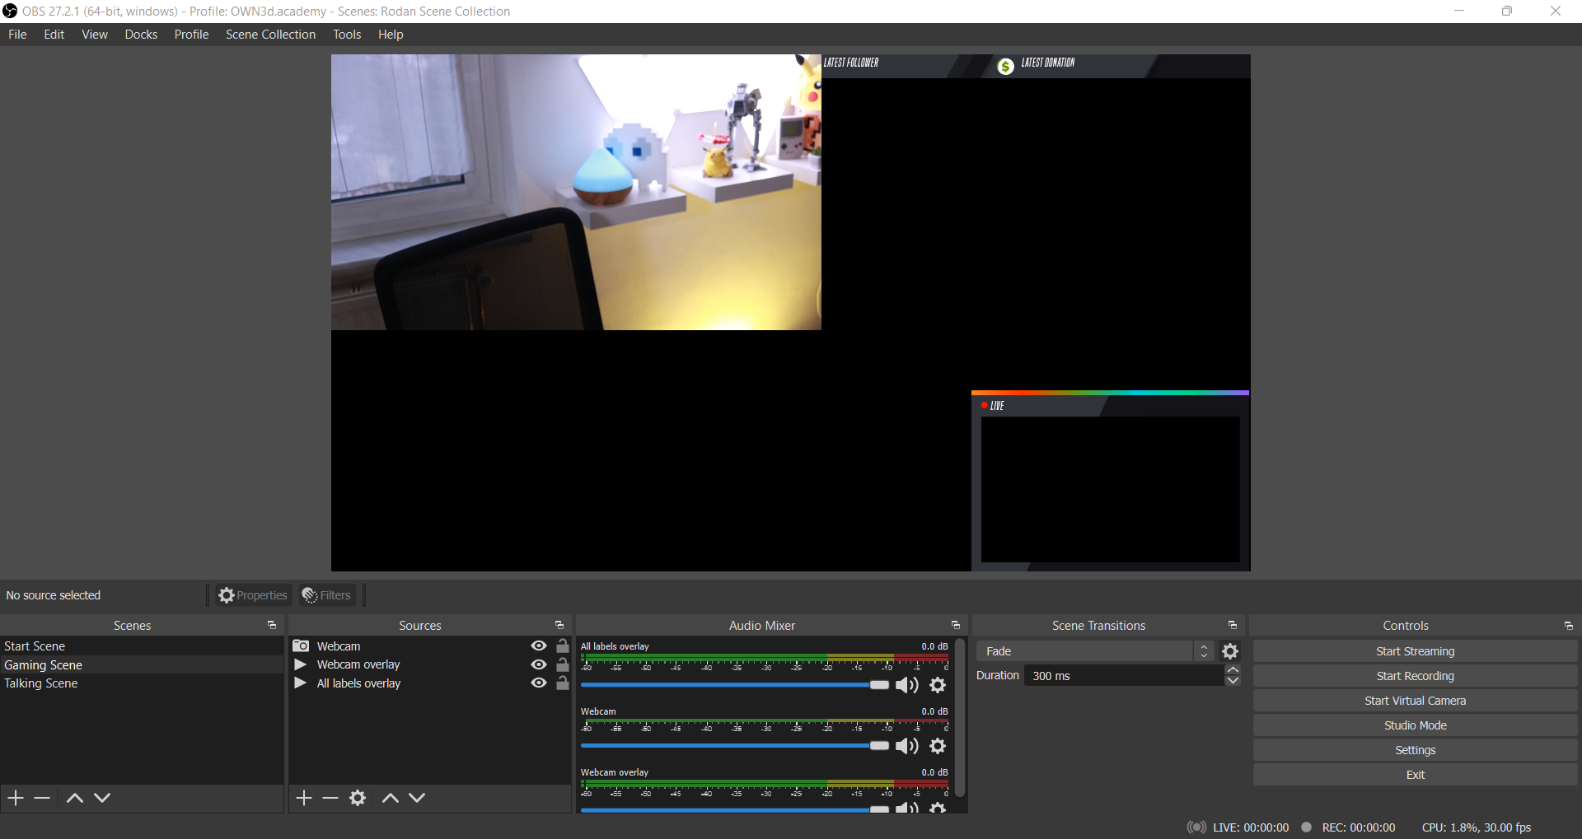Screen dimensions: 1582x839
Task: Open Webcam audio settings gear
Action: click(938, 746)
